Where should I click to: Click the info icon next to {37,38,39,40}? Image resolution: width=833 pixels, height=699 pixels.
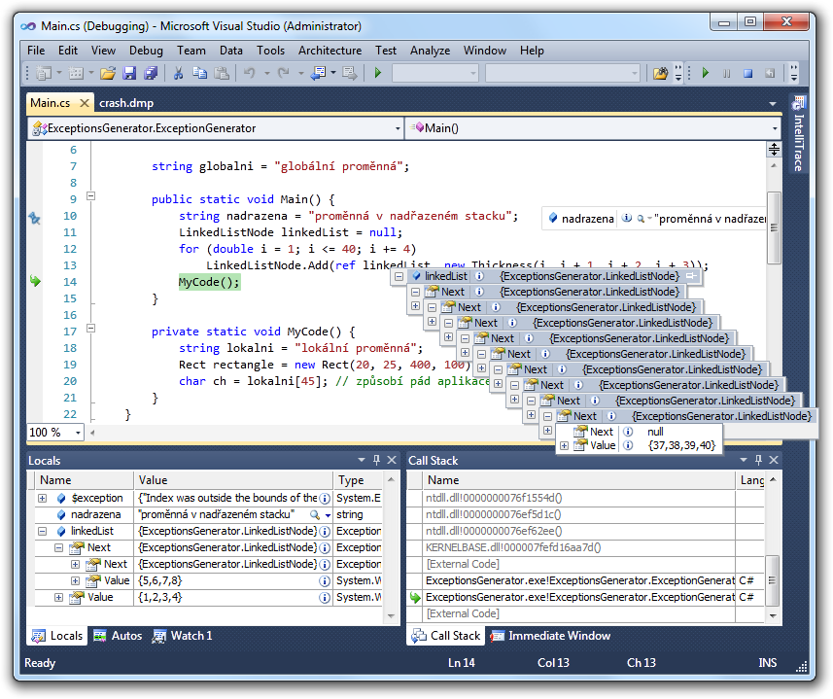coord(628,445)
